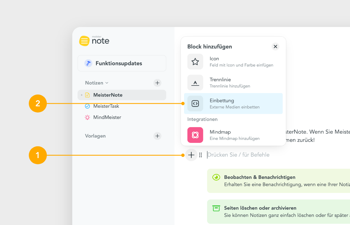Click the add block plus button
The width and height of the screenshot is (350, 225).
(x=191, y=155)
